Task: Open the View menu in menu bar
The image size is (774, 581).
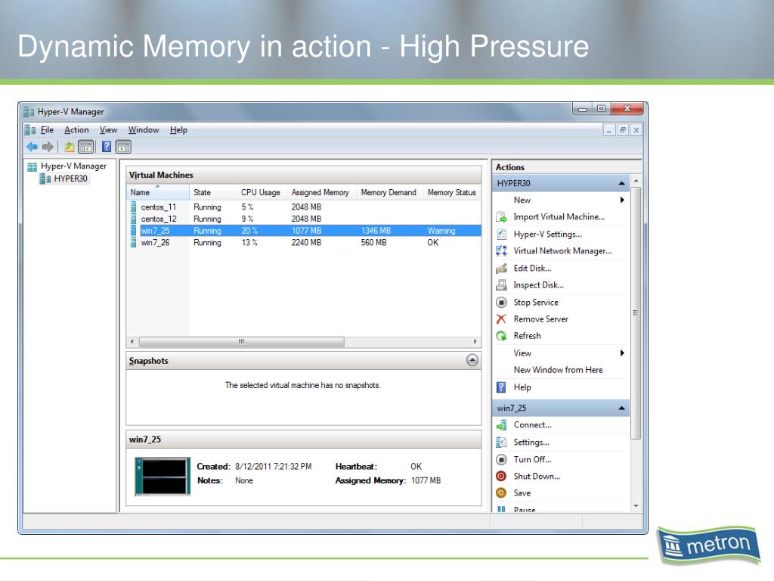Action: tap(108, 130)
